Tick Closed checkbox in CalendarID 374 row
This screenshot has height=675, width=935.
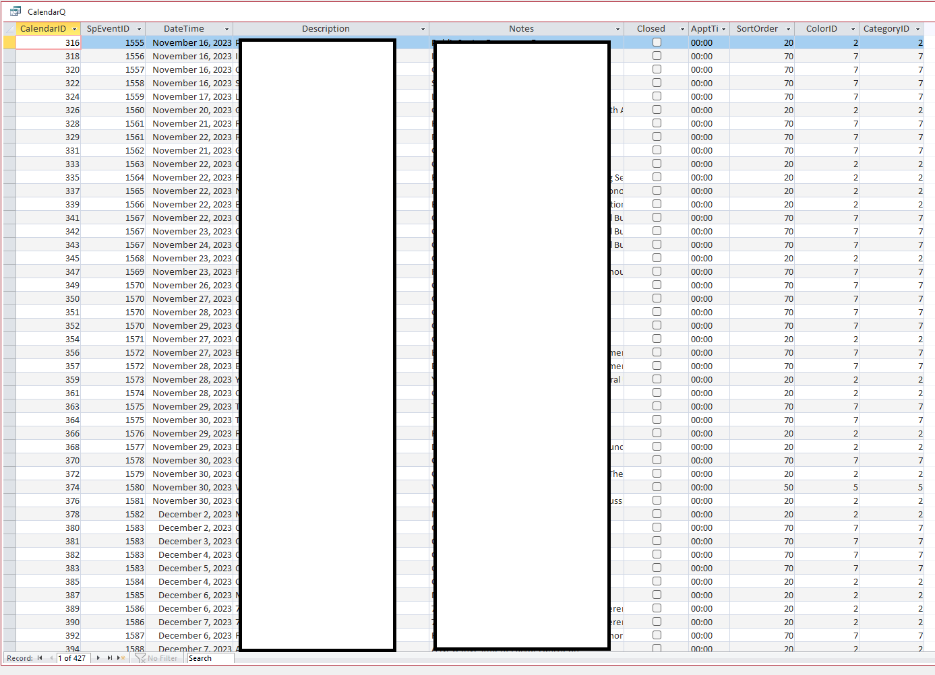(657, 487)
